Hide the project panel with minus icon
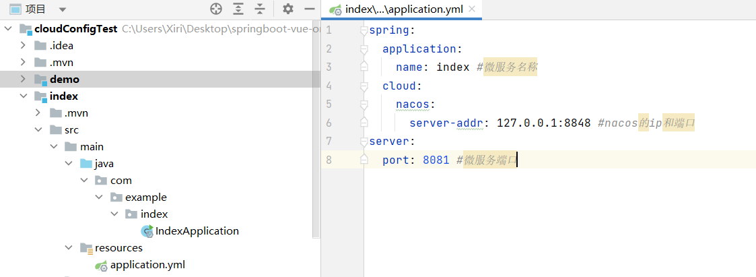 coord(310,9)
